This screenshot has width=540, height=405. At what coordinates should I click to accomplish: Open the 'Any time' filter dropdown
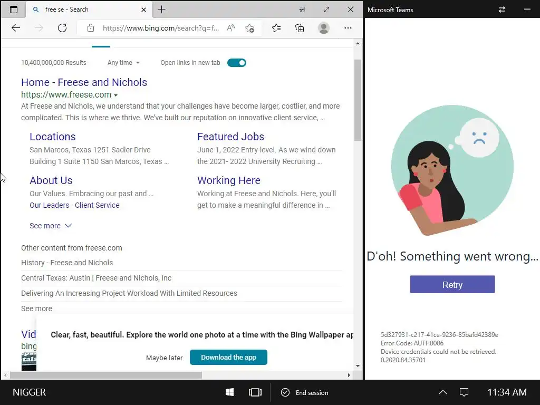click(123, 63)
